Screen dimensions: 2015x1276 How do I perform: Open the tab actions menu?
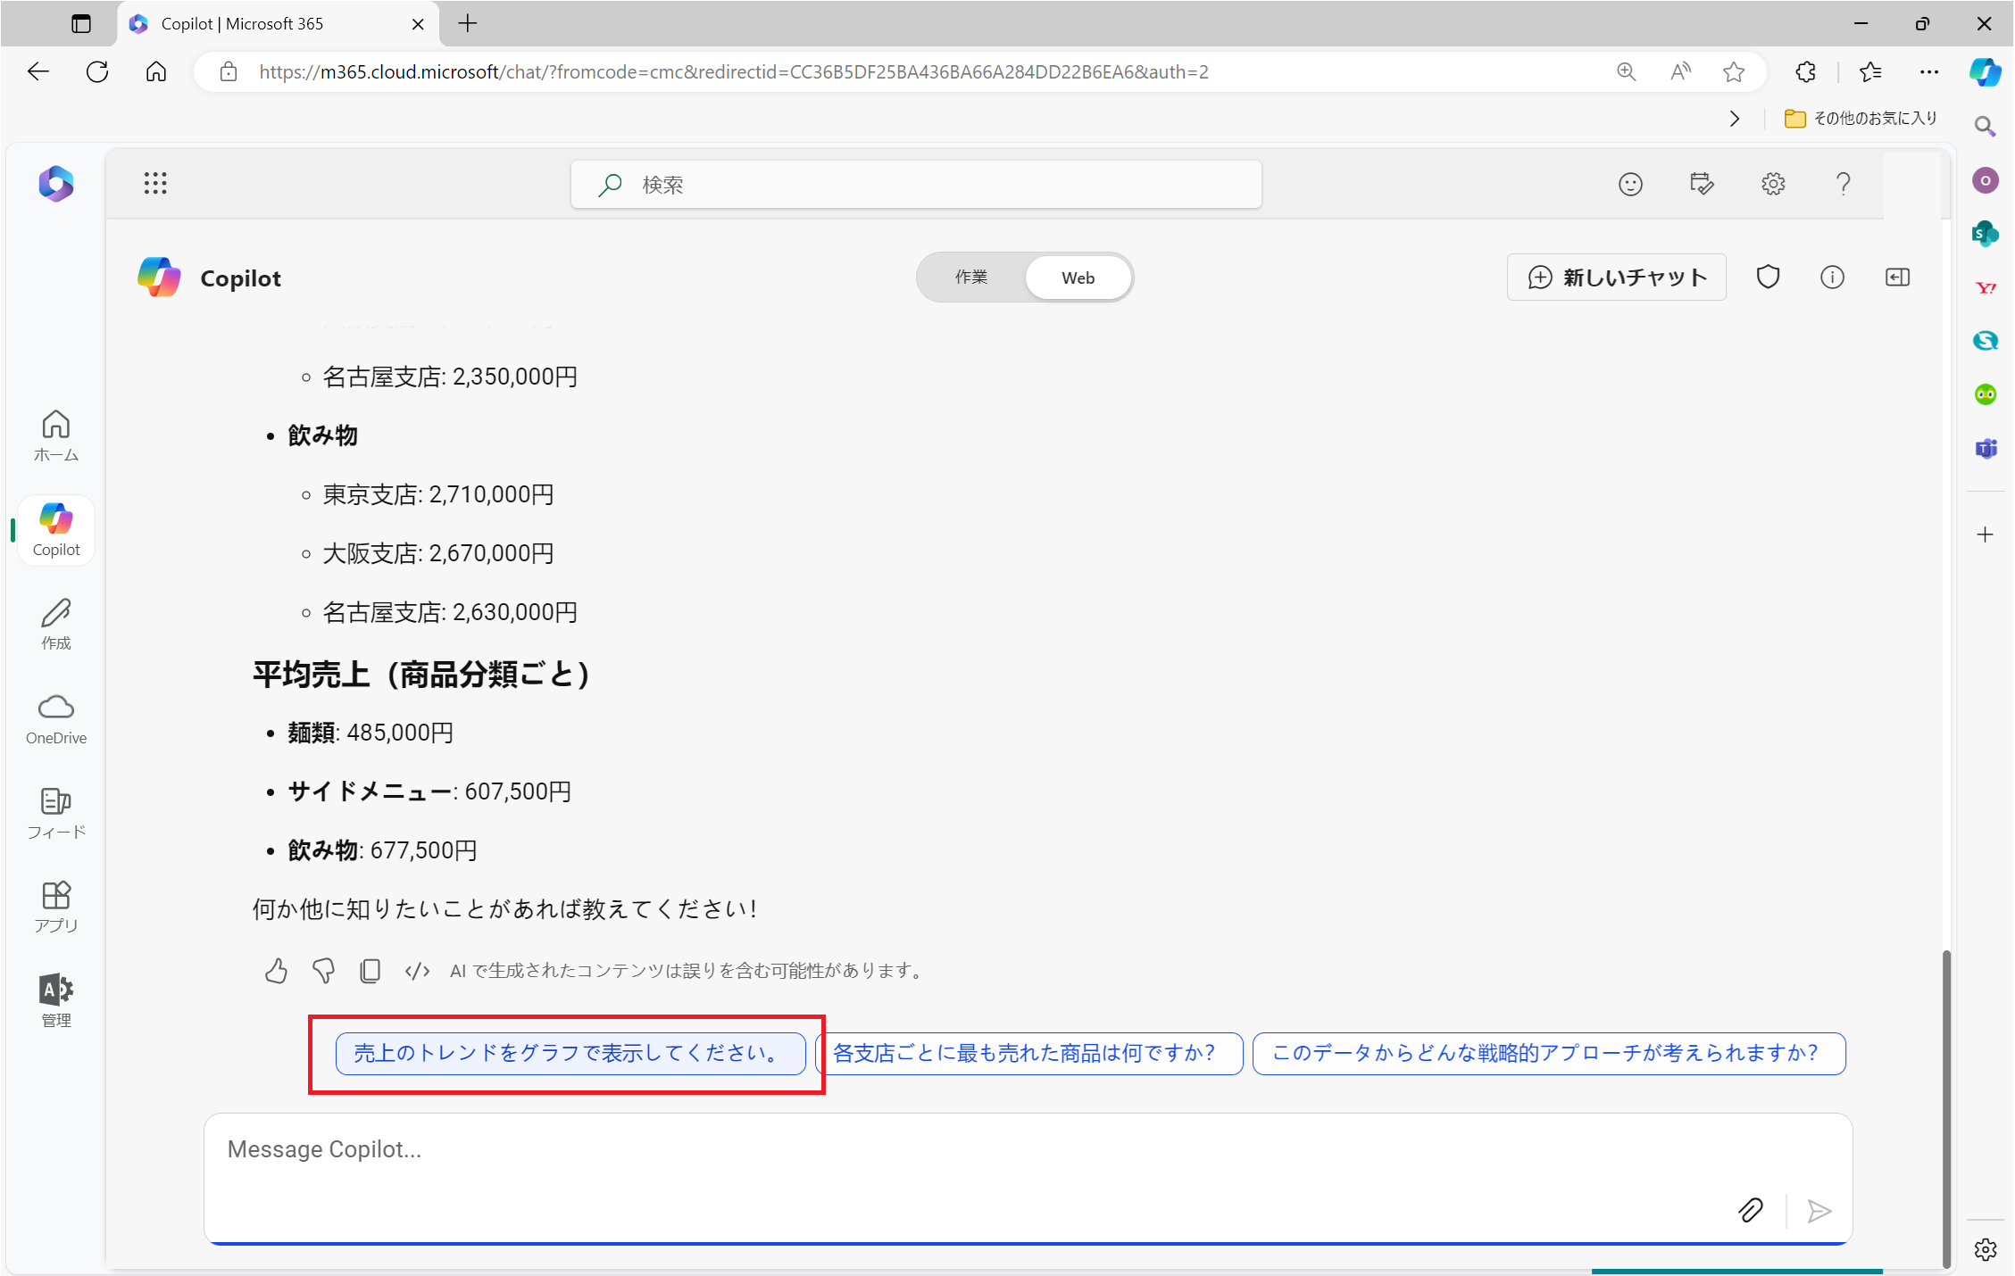click(80, 24)
